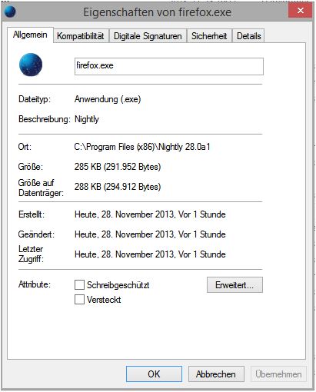Click the 'Größe auf Datenträger:' label

(41, 188)
